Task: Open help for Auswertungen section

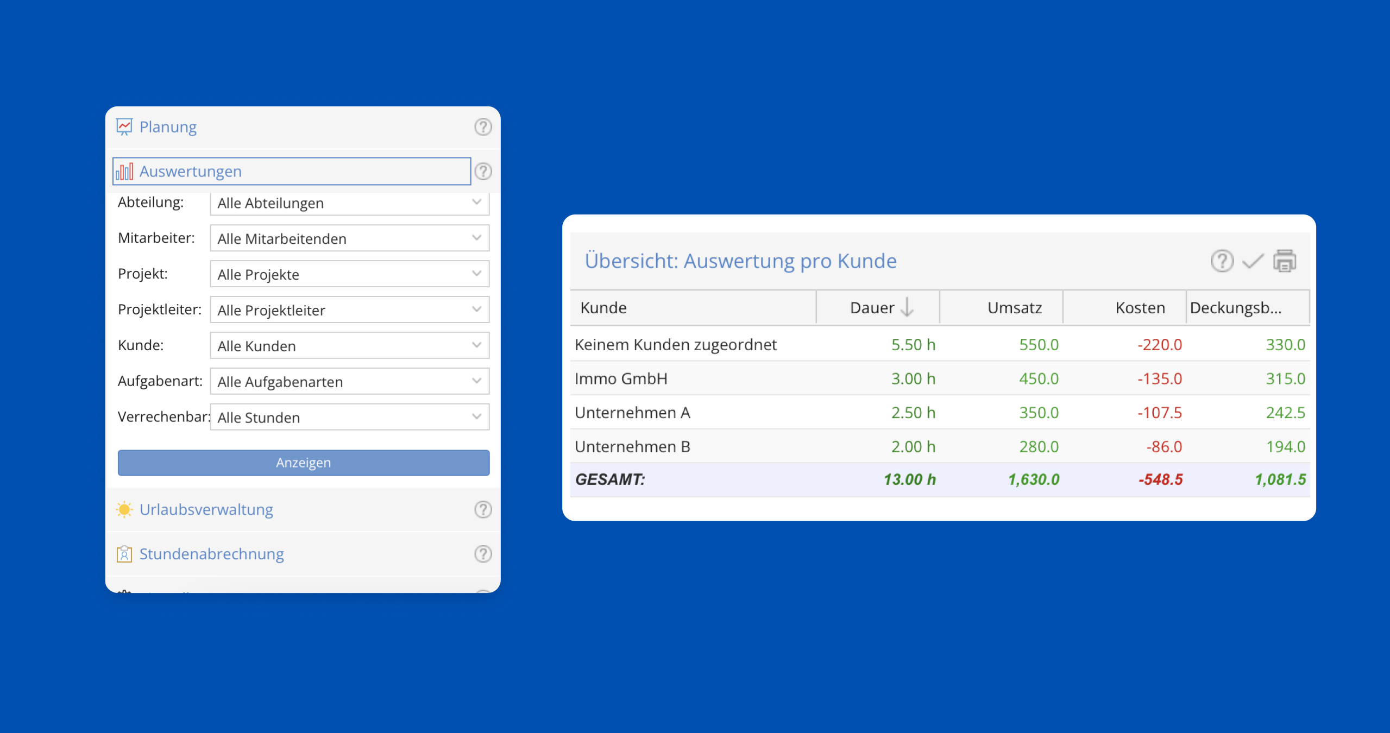Action: click(x=483, y=172)
